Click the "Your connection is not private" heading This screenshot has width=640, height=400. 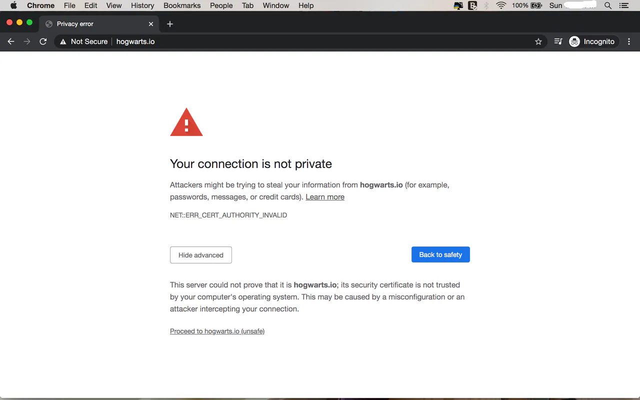coord(251,164)
